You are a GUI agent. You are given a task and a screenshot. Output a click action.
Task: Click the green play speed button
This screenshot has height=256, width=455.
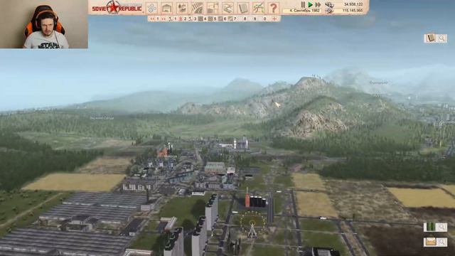point(310,4)
